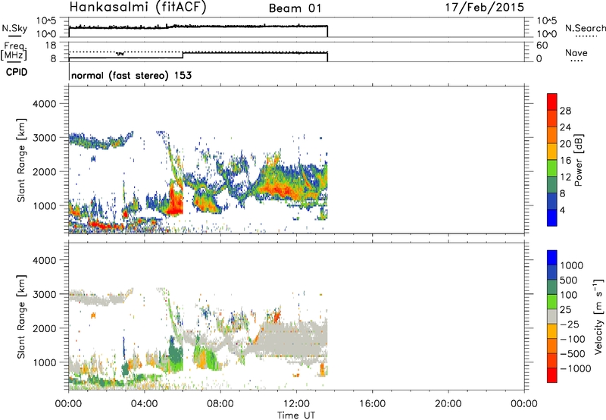Click the "Beam 01" label
The height and width of the screenshot is (420, 606).
[295, 8]
